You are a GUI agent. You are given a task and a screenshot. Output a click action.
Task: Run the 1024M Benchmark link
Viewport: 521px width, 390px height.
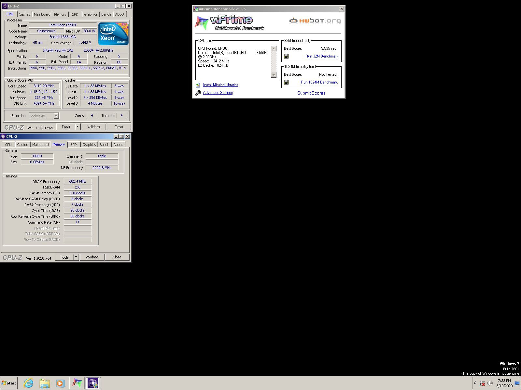pyautogui.click(x=319, y=82)
